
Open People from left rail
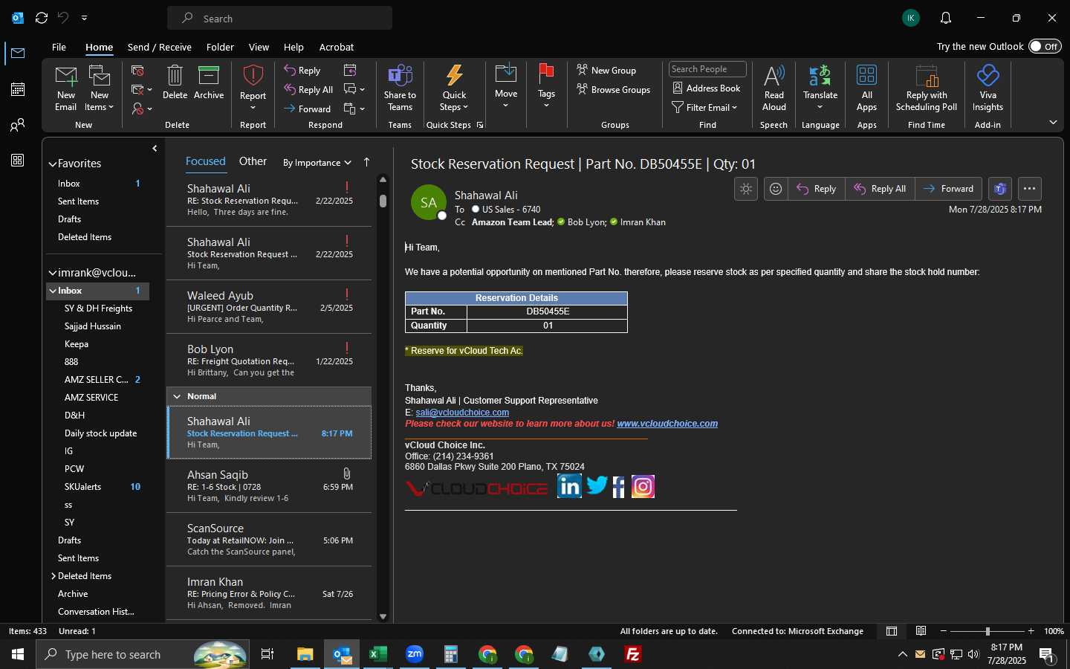(18, 125)
